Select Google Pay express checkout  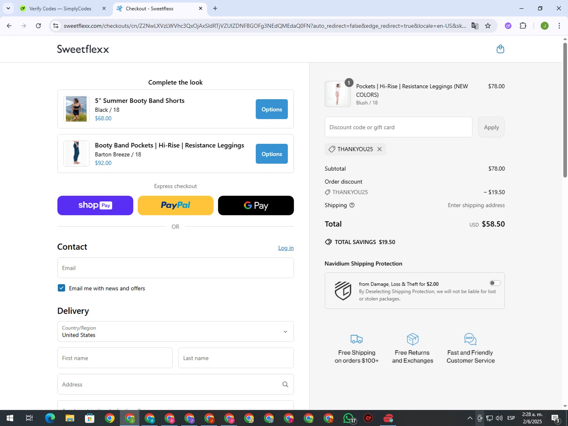click(x=256, y=205)
